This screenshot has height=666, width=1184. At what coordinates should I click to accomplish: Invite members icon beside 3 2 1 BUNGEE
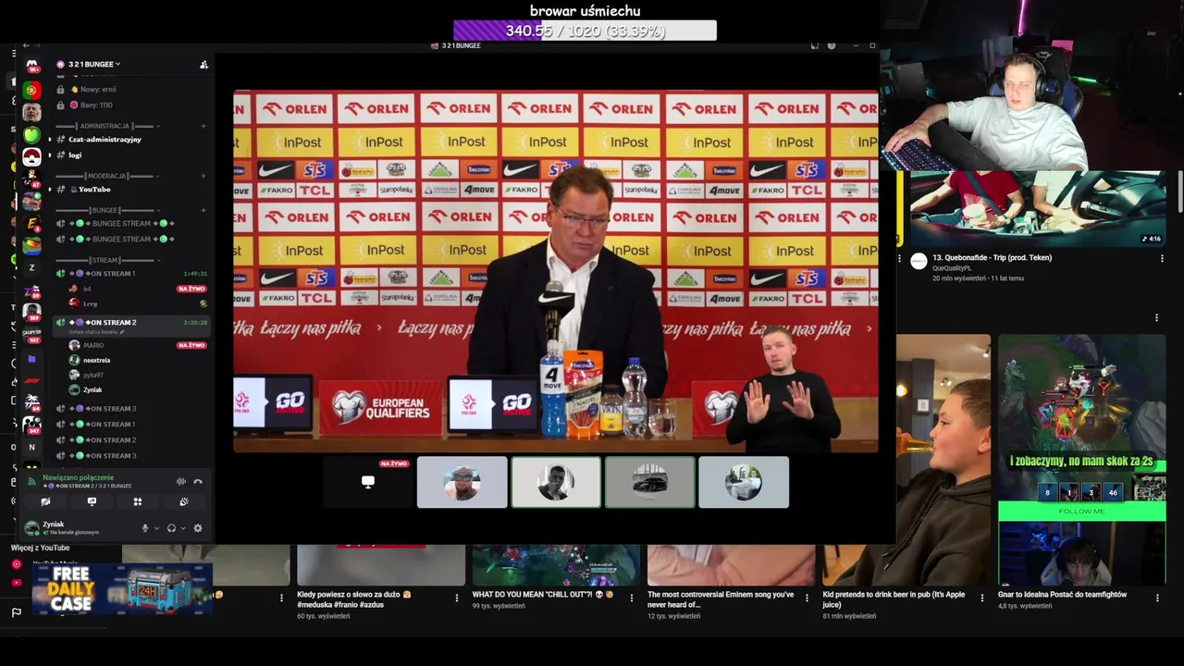tap(203, 65)
